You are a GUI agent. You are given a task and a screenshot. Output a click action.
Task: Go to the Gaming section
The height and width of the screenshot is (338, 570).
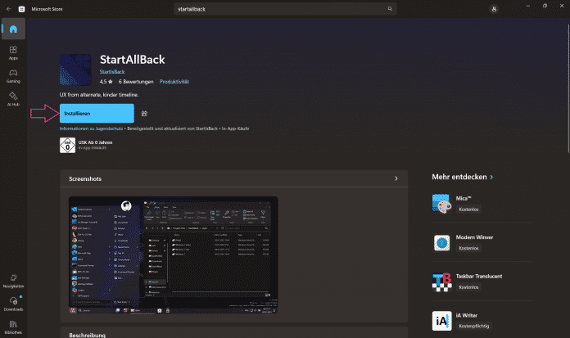click(x=13, y=76)
